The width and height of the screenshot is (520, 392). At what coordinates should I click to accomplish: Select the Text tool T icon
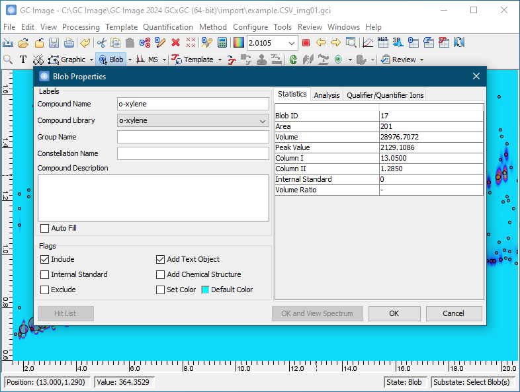tap(23, 59)
